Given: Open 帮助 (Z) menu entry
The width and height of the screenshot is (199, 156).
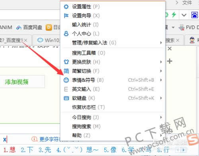Looking at the screenshot, I should (113, 135).
